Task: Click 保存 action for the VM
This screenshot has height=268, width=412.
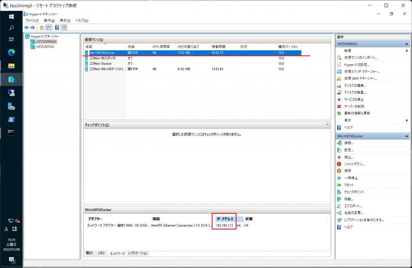Action: [x=347, y=171]
